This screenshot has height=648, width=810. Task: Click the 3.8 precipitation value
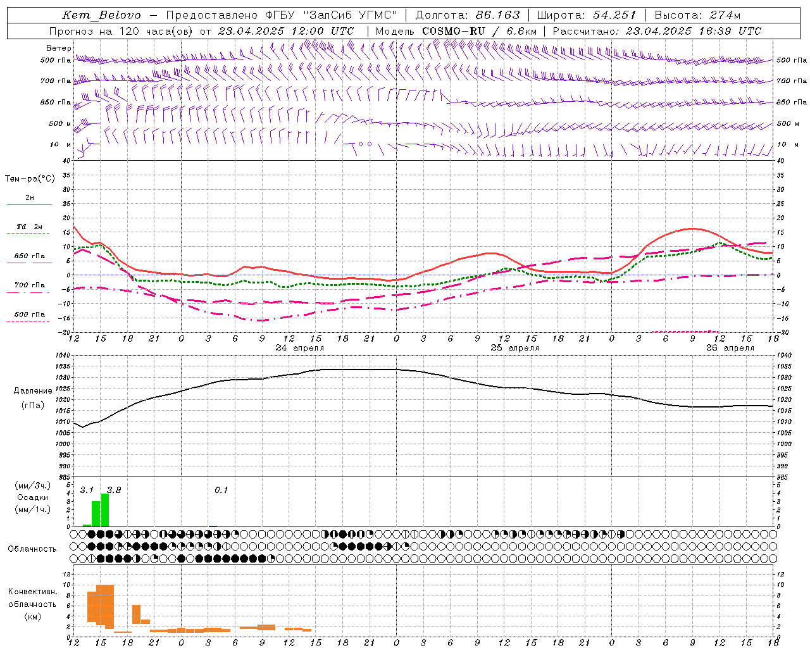pyautogui.click(x=114, y=490)
